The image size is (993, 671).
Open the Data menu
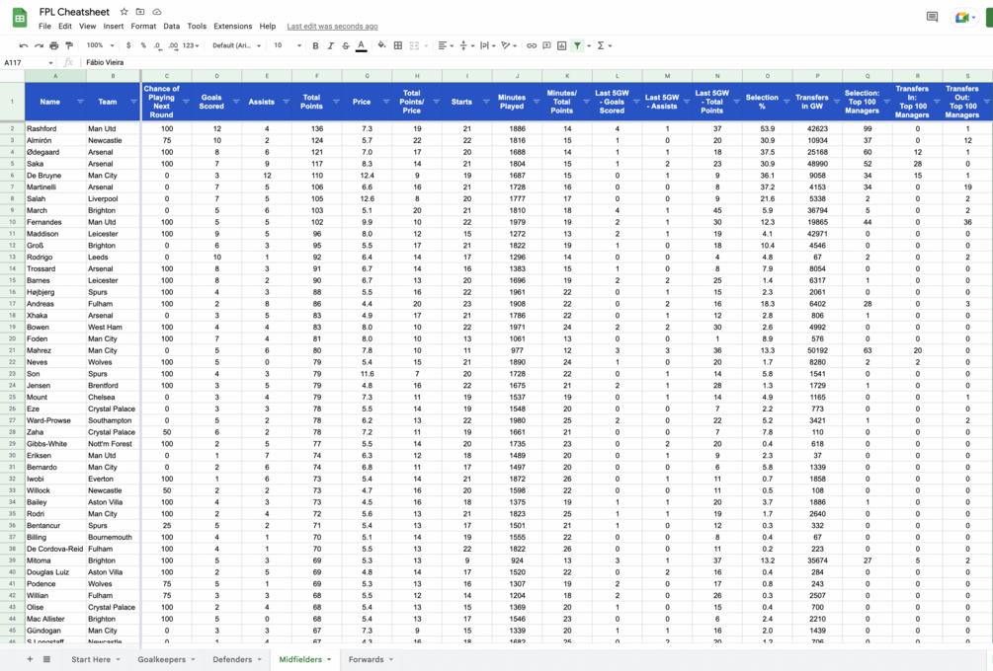click(171, 26)
